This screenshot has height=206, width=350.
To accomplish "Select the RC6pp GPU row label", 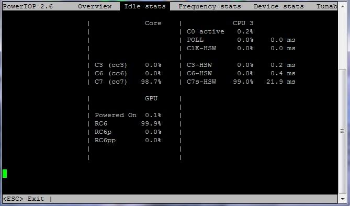I will click(105, 141).
